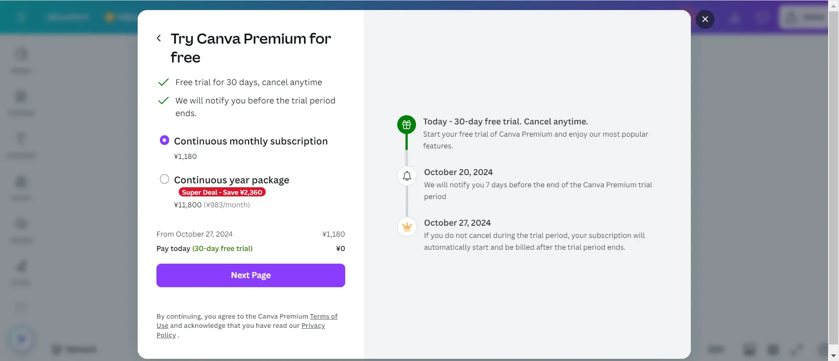Click 'Free trial for 30 days, cancel anytime'
Viewport: 839px width, 361px height.
click(249, 83)
